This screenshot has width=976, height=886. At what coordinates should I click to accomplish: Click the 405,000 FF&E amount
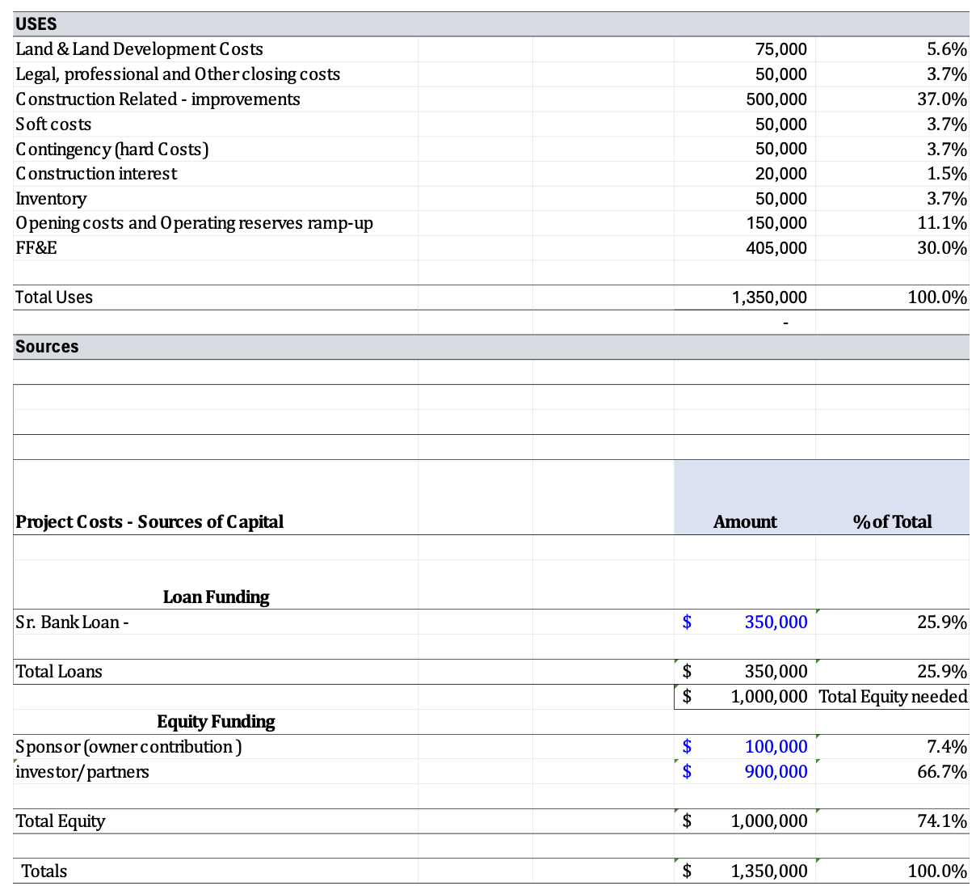click(x=776, y=248)
